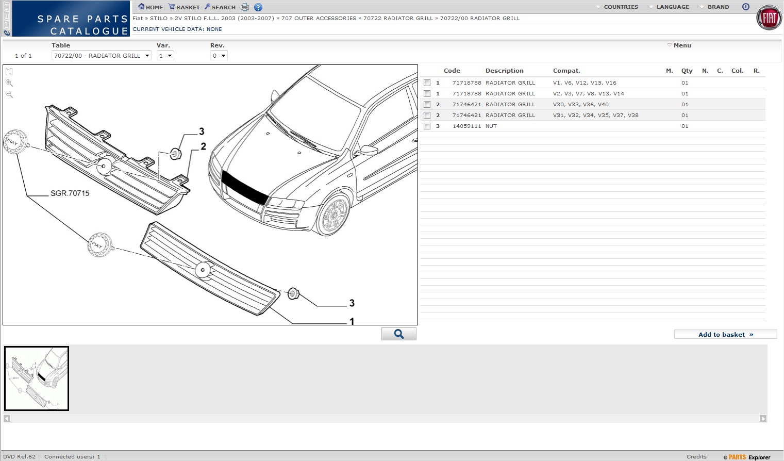The image size is (784, 461).
Task: Check box for 71718788 V1, V6 row
Action: pos(427,83)
